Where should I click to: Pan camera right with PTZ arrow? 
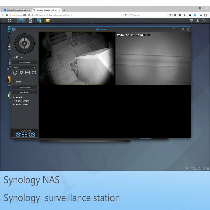[x=33, y=43]
